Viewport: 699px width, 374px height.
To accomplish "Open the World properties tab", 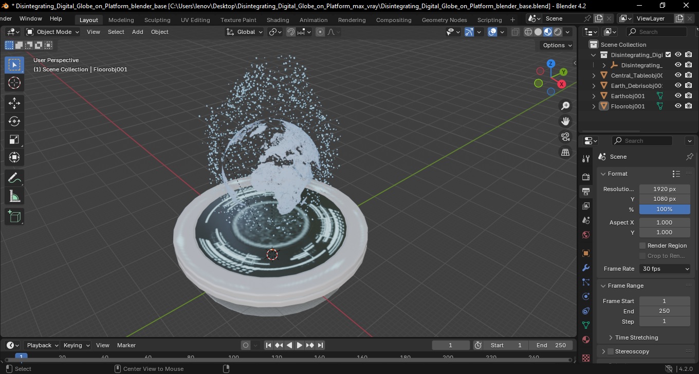I will (585, 235).
